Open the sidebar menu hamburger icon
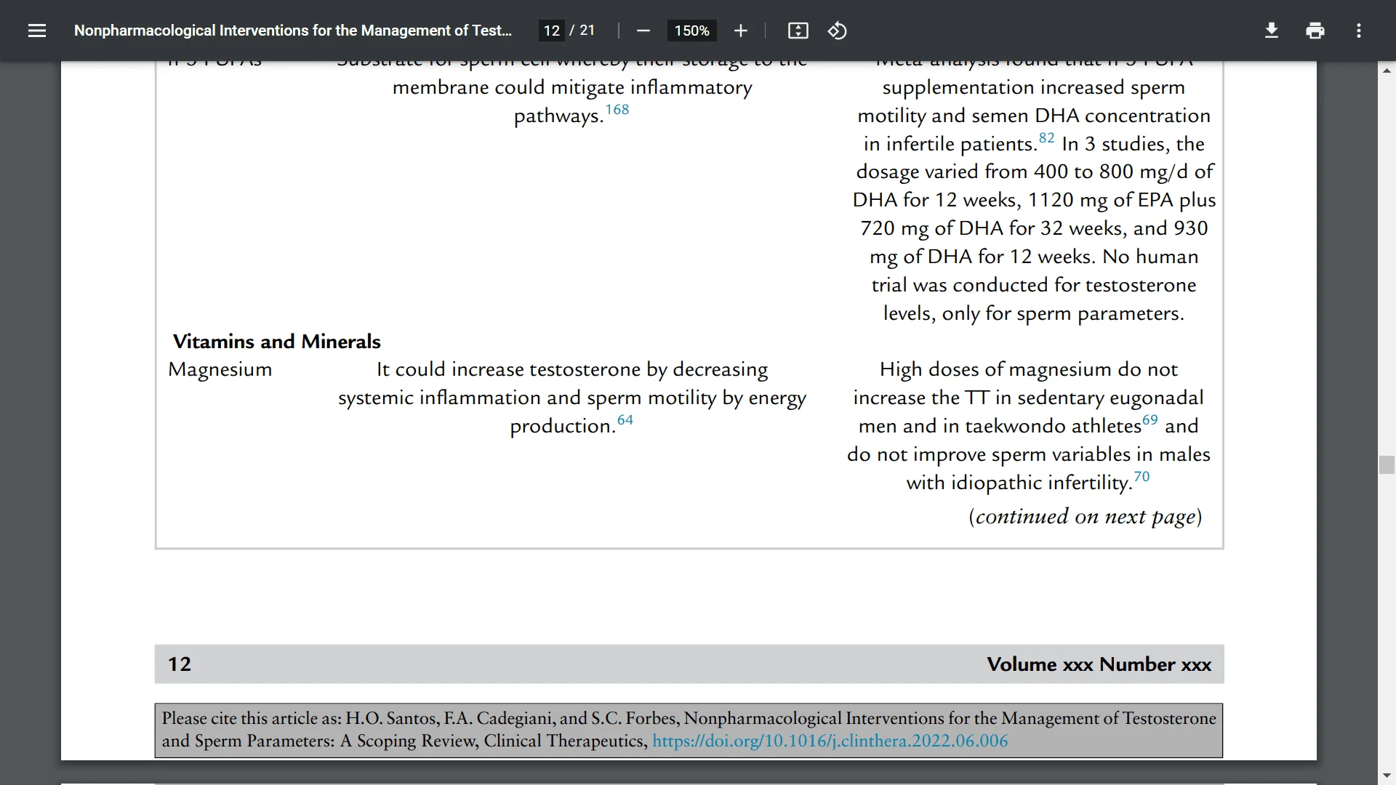Screen dimensions: 1396x785 [x=37, y=31]
